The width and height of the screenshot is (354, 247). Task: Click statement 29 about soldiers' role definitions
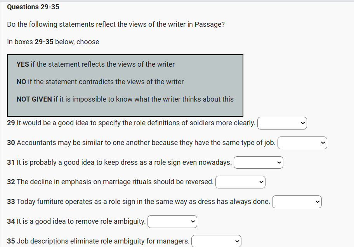(x=131, y=123)
